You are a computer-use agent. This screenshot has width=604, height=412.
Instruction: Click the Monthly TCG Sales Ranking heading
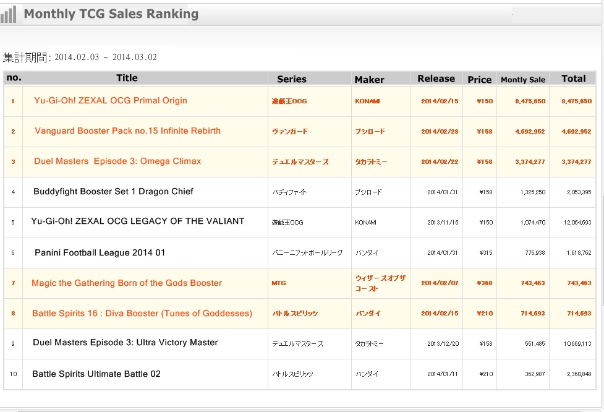(x=111, y=14)
